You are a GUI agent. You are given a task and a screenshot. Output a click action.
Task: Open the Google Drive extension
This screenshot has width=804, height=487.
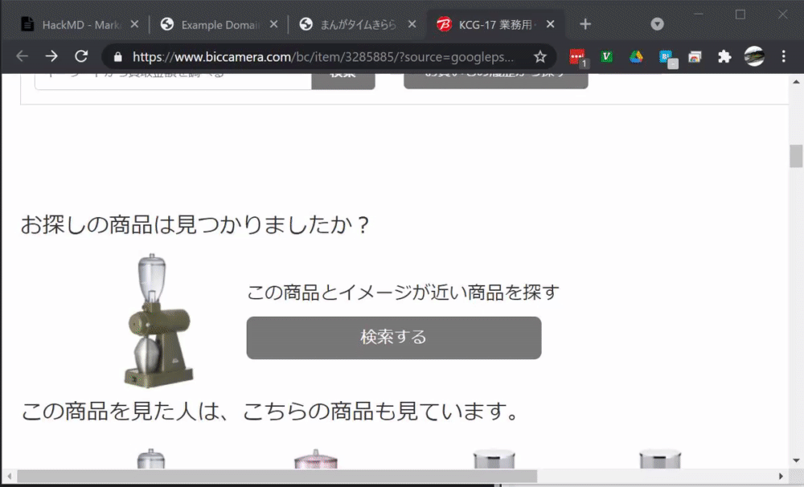[636, 57]
